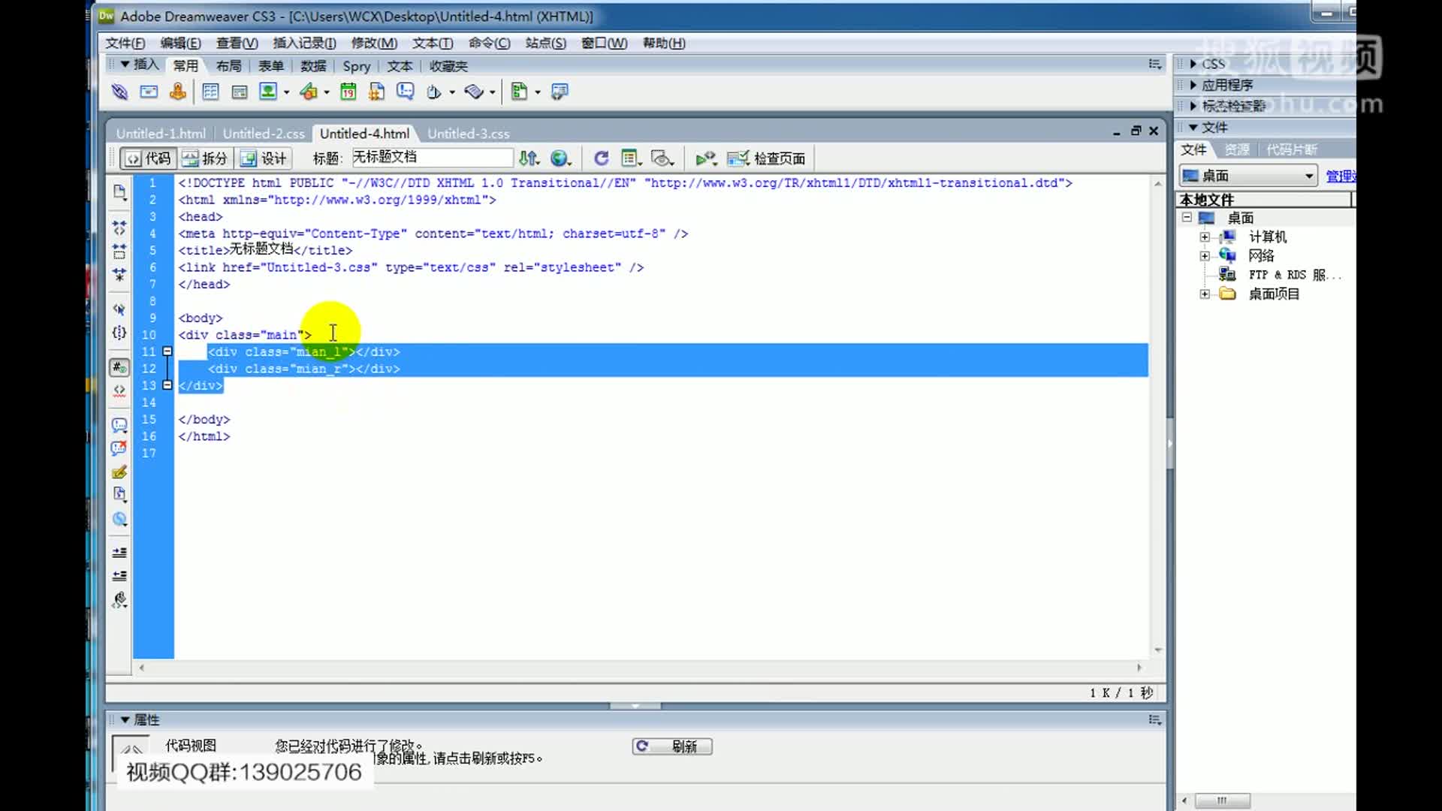
Task: Click the Hyperlink icon in Insert bar
Action: click(119, 92)
